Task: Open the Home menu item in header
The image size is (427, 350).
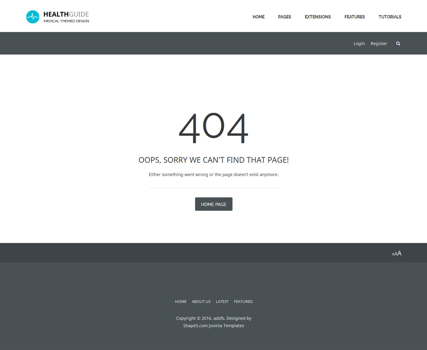Action: click(x=258, y=17)
